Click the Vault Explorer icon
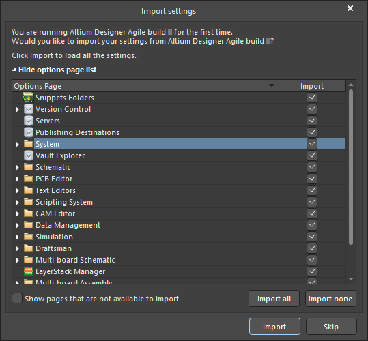 29,155
